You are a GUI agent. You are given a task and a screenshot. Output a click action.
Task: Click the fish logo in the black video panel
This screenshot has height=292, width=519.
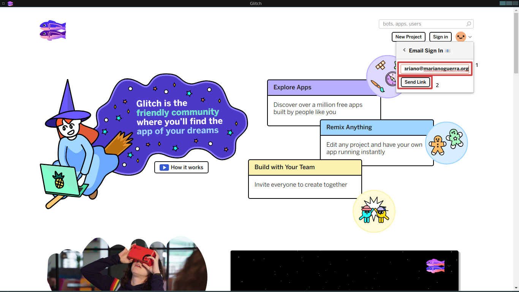[435, 266]
